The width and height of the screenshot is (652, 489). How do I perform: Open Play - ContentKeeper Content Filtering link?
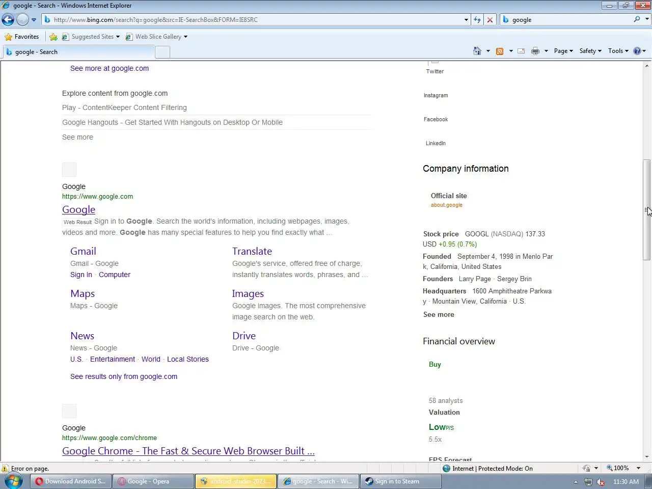point(124,107)
